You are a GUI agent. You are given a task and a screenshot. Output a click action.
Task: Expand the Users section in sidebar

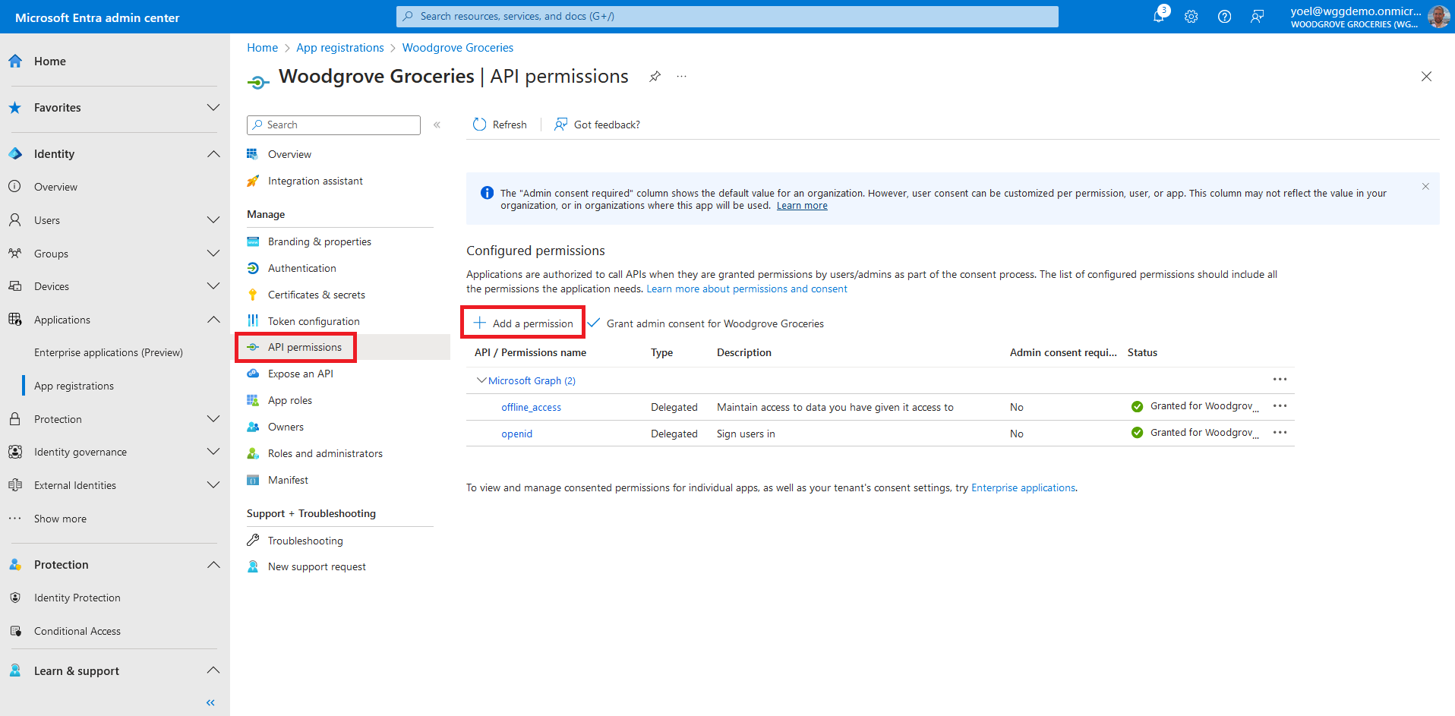pos(213,220)
